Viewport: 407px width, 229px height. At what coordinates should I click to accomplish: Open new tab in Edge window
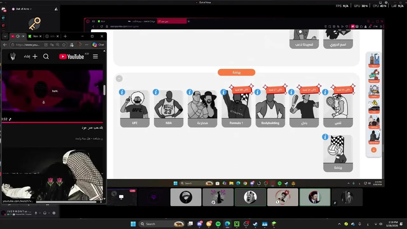coord(65,36)
